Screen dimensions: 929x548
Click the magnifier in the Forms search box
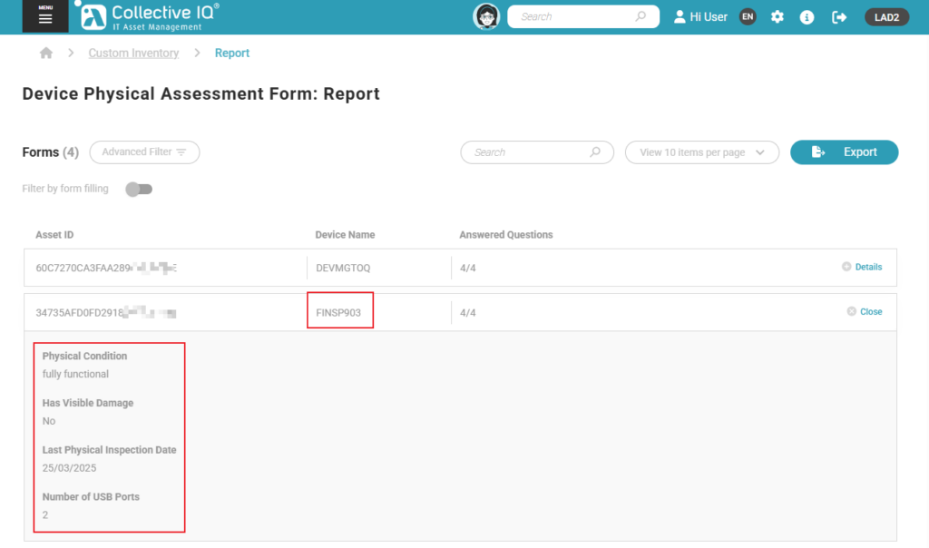coord(595,152)
